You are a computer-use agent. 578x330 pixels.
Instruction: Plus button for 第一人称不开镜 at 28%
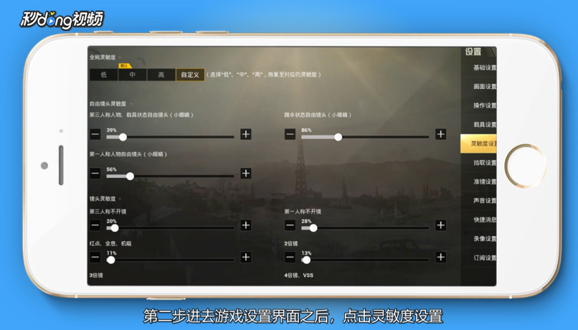pyautogui.click(x=440, y=225)
